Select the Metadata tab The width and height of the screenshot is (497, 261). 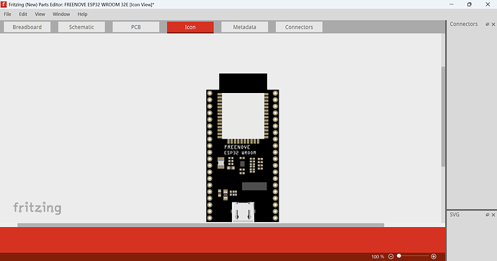coord(244,27)
